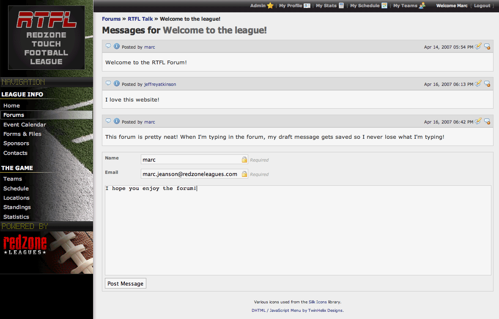Go to Forms & Files page
The image size is (499, 319).
(22, 134)
